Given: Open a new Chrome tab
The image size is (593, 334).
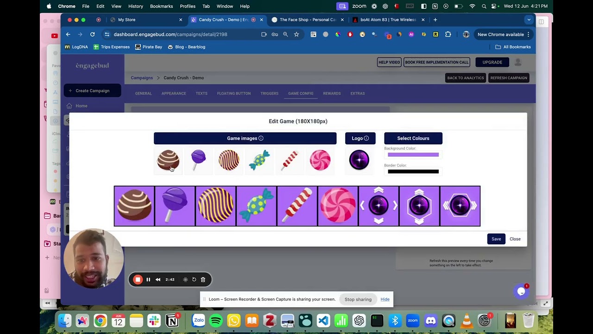Looking at the screenshot, I should 435,20.
